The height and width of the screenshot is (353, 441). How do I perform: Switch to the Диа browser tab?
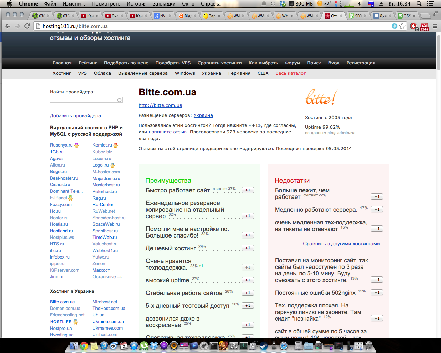[x=382, y=16]
